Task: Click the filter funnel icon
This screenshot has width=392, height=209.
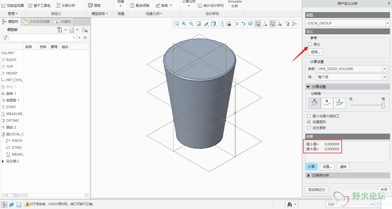Action: point(5,38)
